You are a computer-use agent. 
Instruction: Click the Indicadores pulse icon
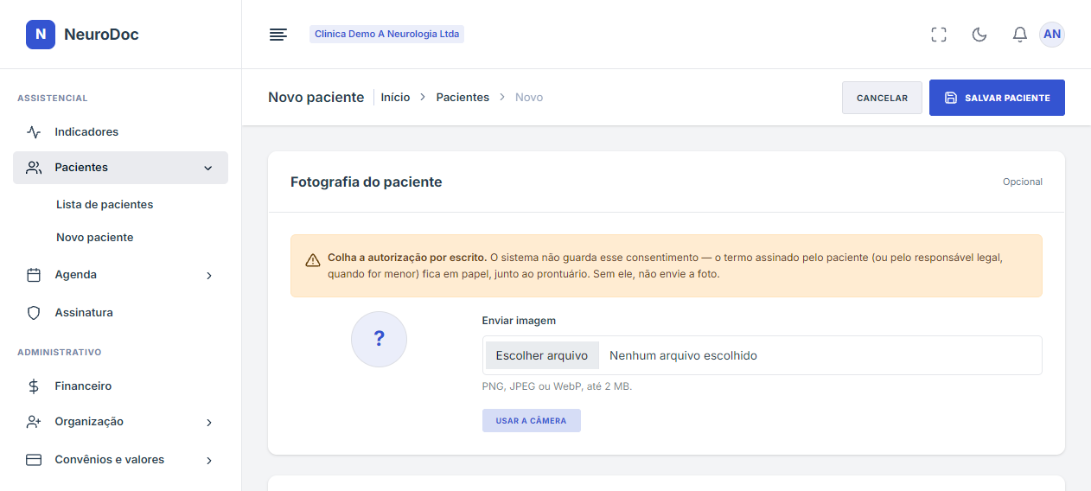(34, 132)
